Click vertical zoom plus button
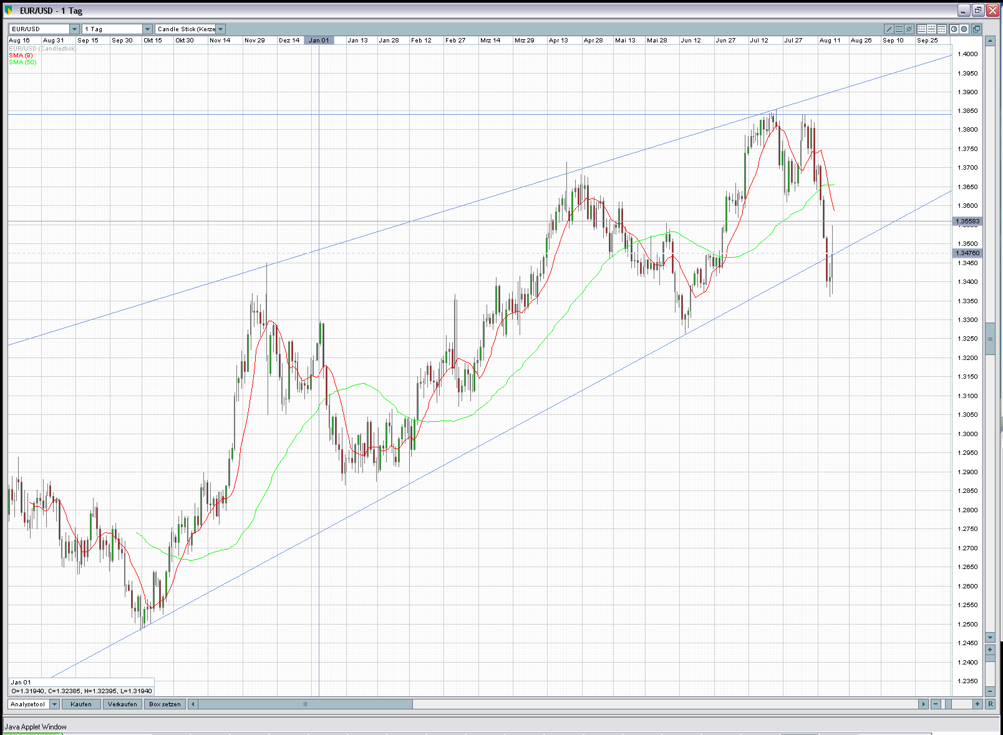The width and height of the screenshot is (1003, 735). coord(990,650)
